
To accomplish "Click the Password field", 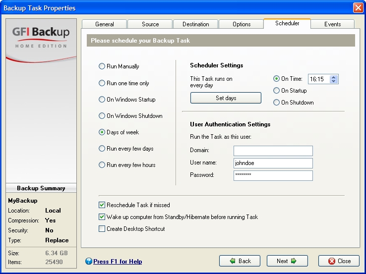I will click(273, 175).
